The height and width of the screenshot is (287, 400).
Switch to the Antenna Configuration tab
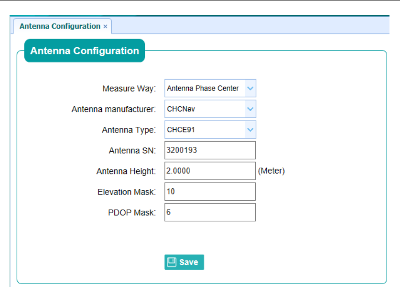[60, 26]
